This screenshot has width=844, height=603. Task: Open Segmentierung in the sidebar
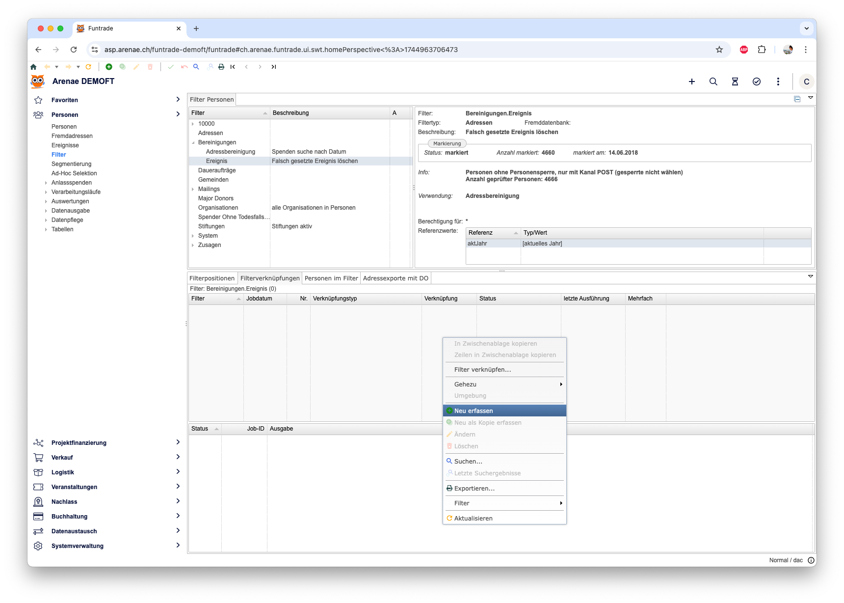click(x=71, y=164)
